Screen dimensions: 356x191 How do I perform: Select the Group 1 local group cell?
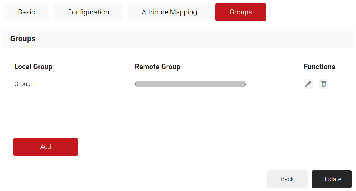[25, 84]
